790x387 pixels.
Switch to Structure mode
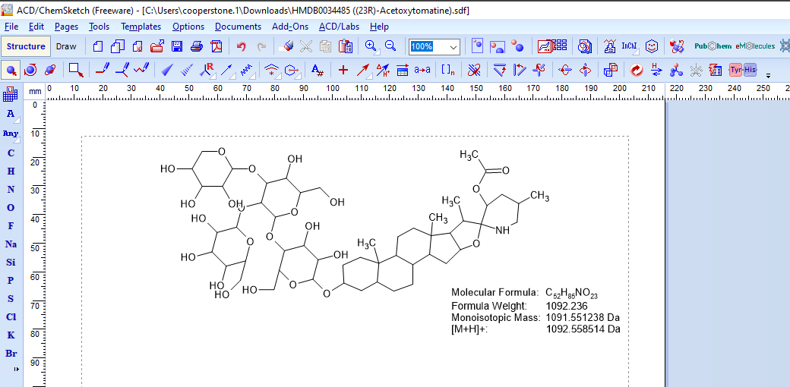27,46
